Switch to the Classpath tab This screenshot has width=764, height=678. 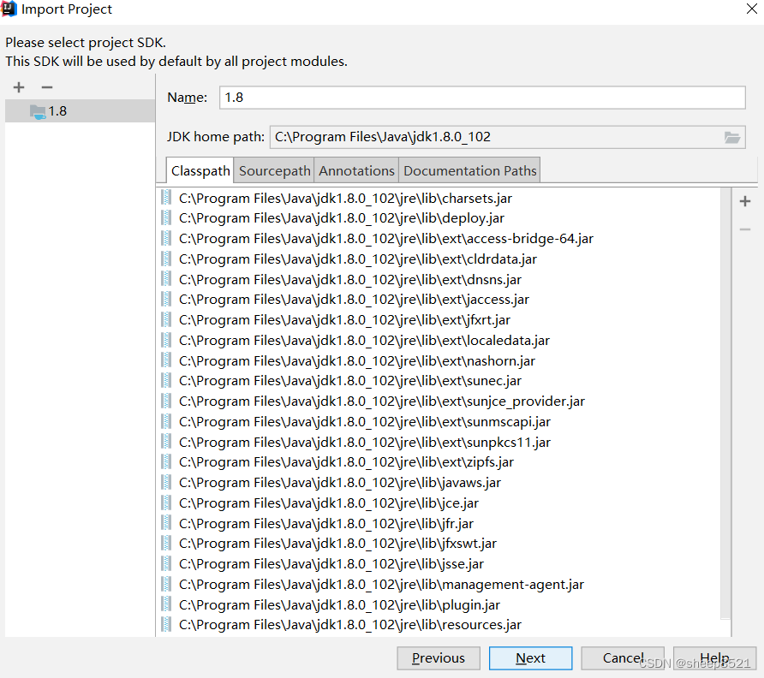coord(200,170)
